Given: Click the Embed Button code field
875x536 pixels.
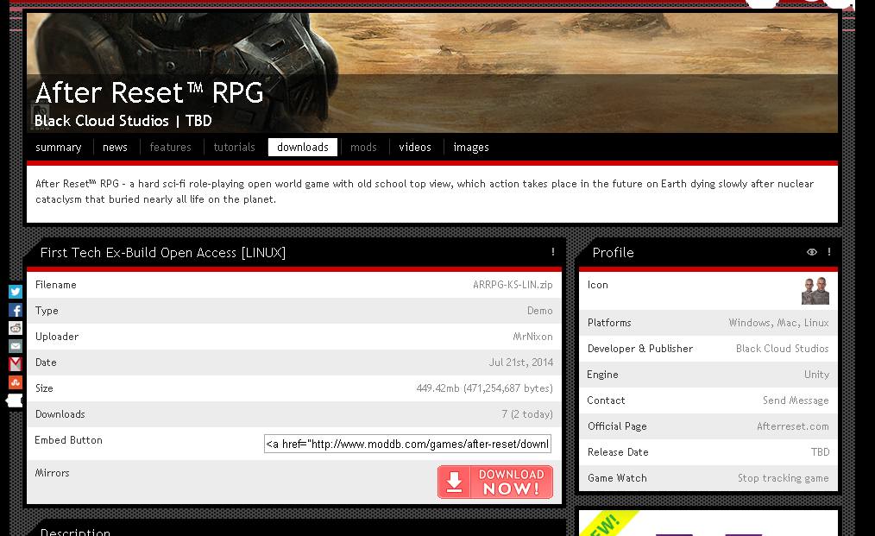Looking at the screenshot, I should pyautogui.click(x=407, y=444).
